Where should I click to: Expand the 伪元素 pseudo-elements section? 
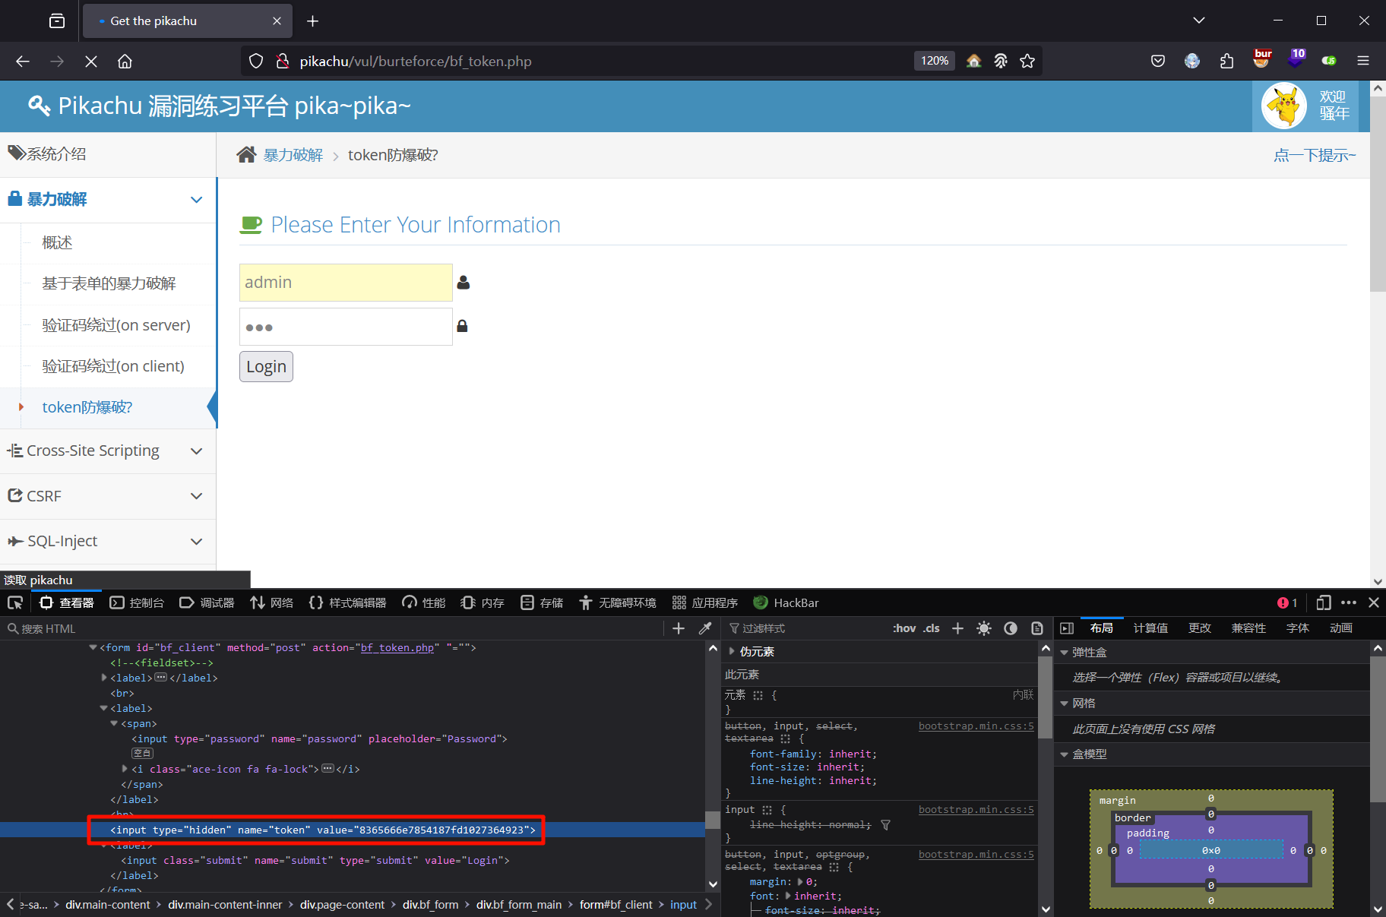732,651
